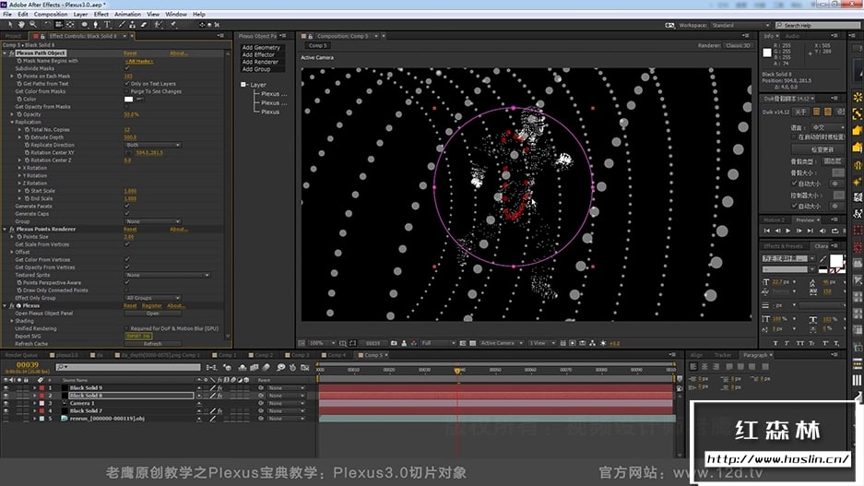Click the fill color swatch in Character panel
Screen dimensions: 864x486
[x=836, y=260]
